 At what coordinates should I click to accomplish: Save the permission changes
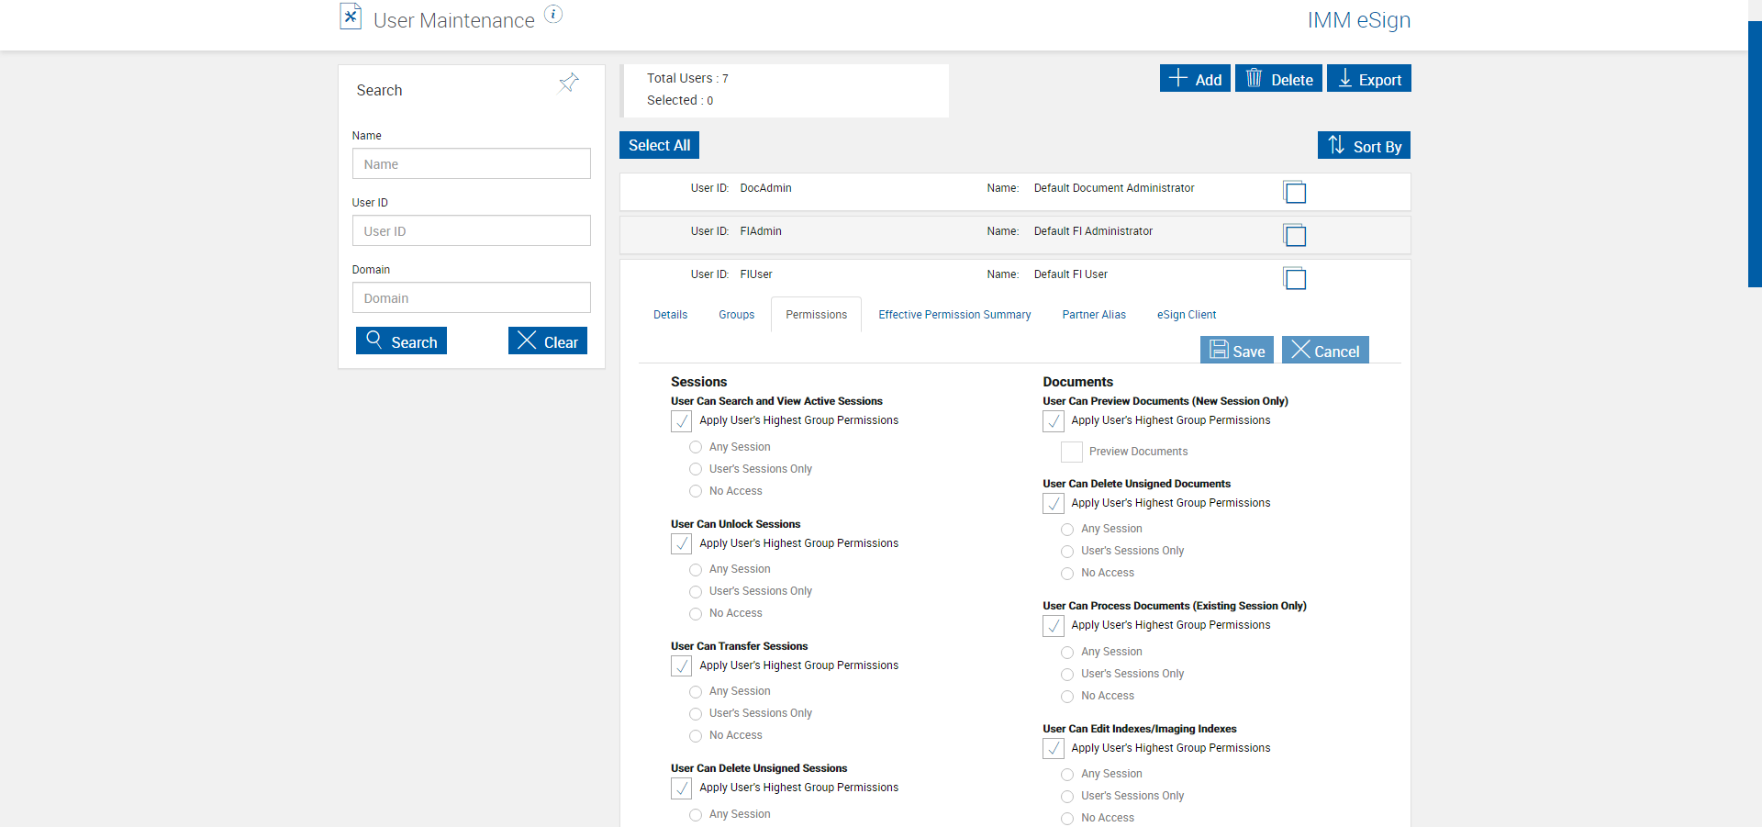(x=1236, y=351)
